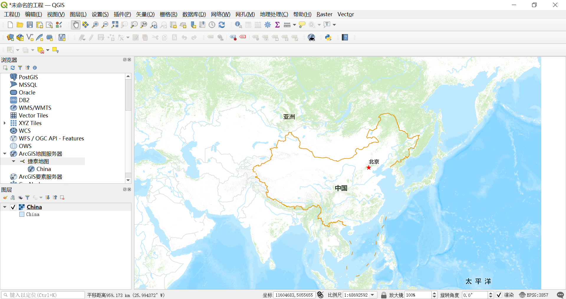The height and width of the screenshot is (299, 566).
Task: Open the Python console
Action: 328,37
